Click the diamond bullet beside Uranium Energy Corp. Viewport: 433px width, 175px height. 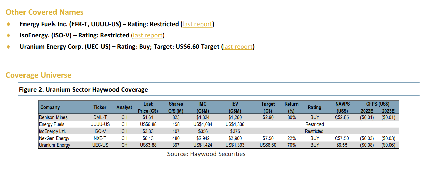(x=9, y=47)
